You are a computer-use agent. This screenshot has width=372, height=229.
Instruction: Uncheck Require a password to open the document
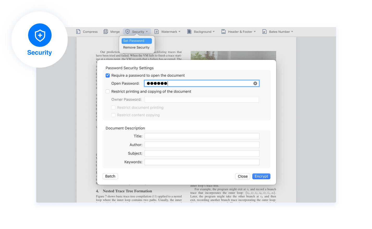108,75
